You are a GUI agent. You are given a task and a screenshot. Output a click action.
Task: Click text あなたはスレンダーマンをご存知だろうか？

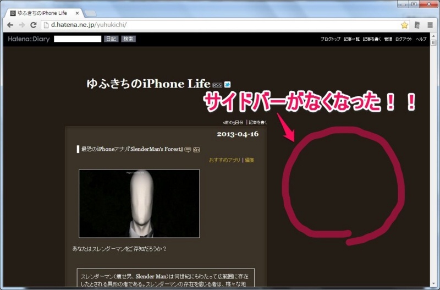tap(119, 249)
